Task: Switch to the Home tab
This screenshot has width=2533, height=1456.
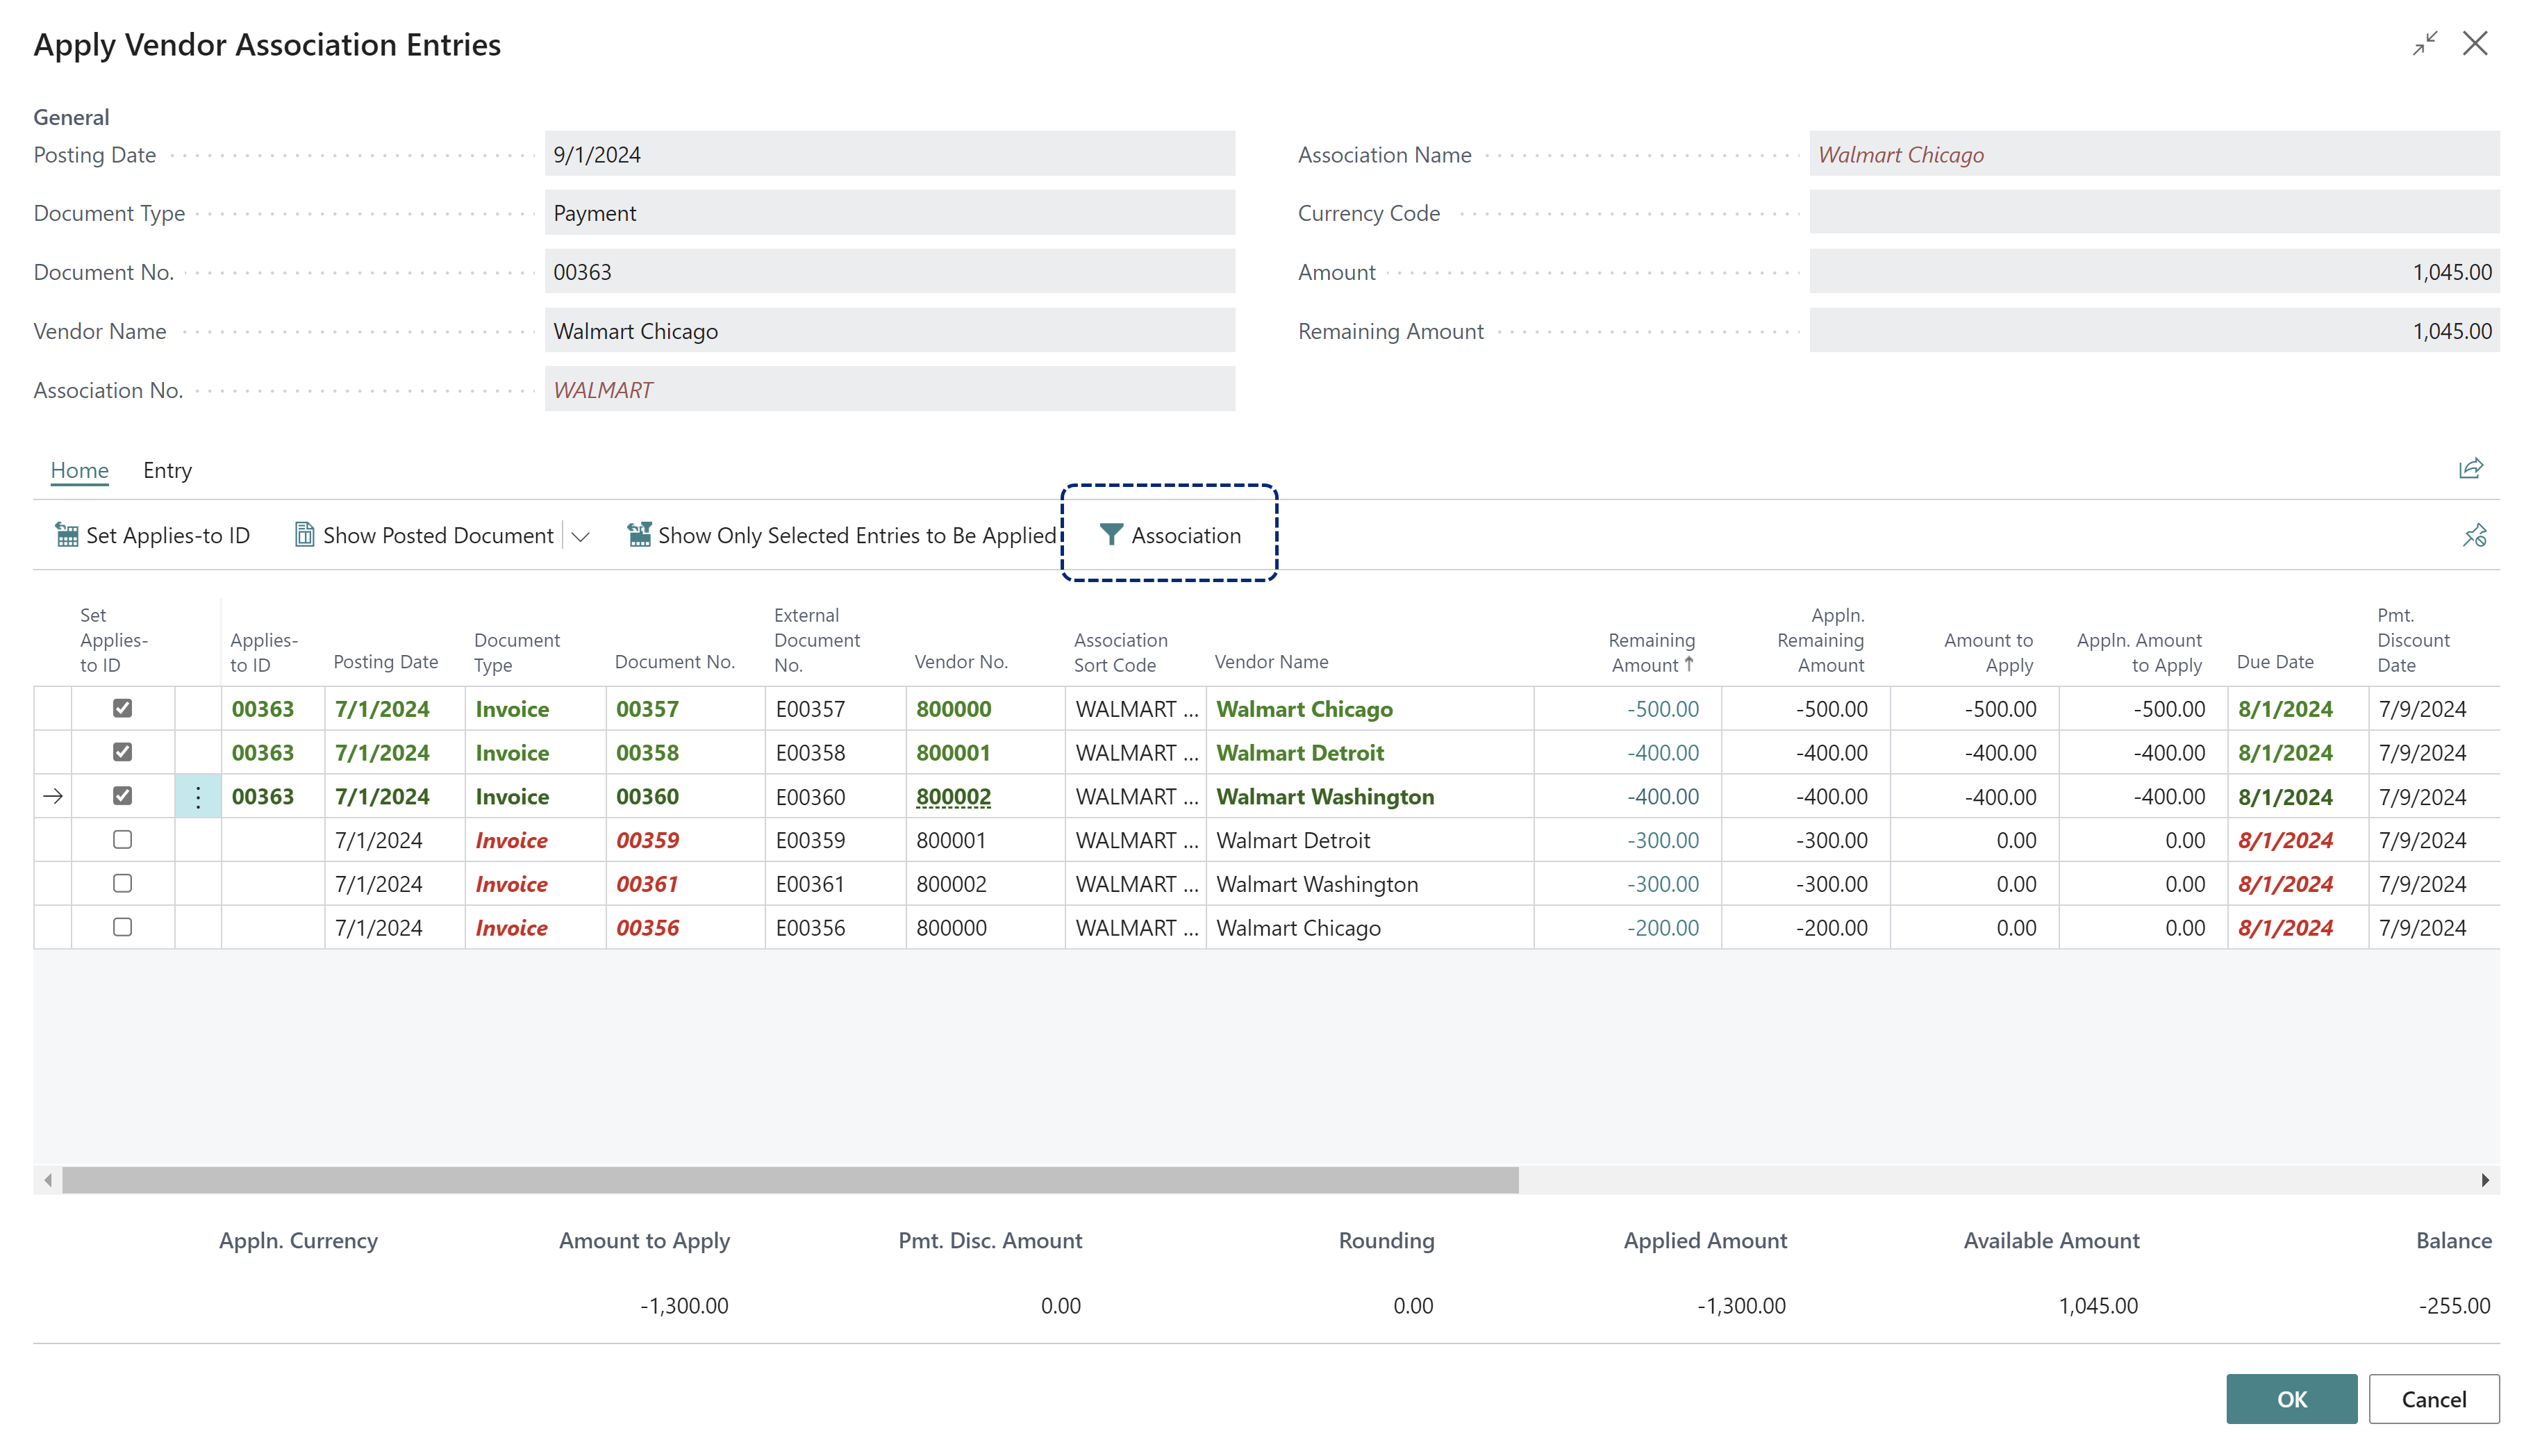Action: [80, 468]
